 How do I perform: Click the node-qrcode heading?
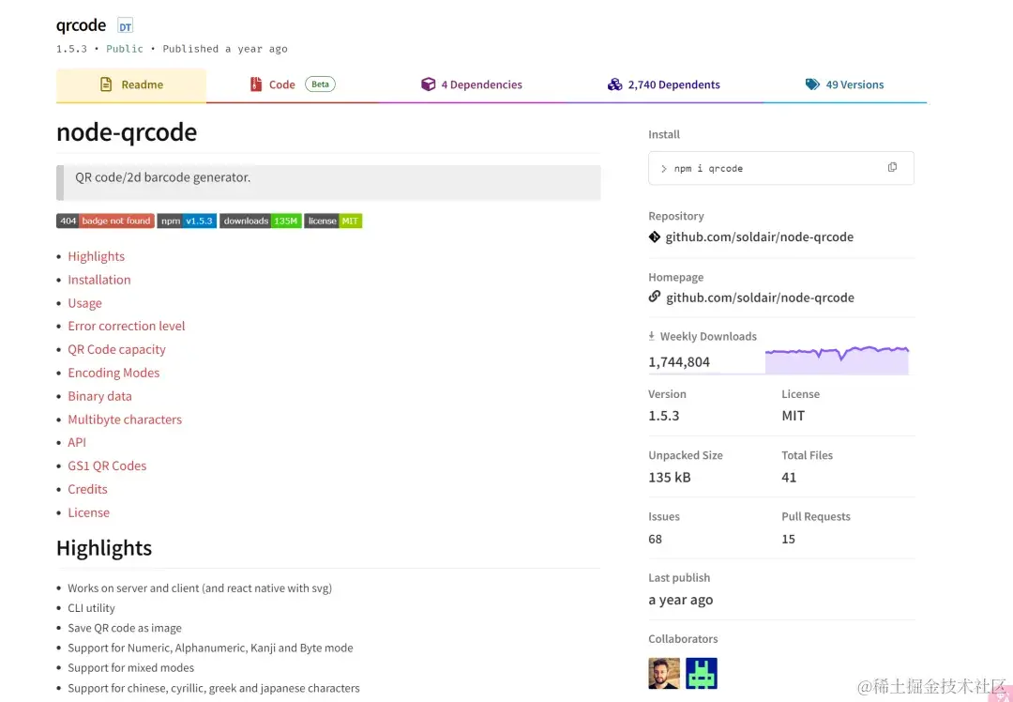tap(127, 132)
